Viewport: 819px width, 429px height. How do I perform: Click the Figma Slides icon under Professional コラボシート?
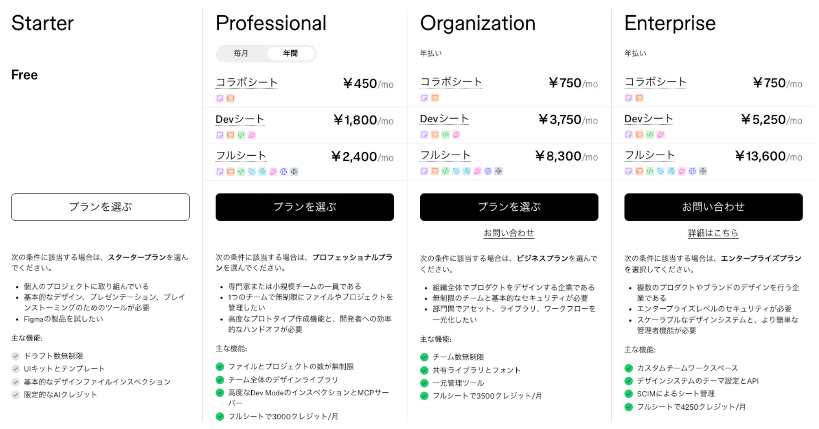pyautogui.click(x=230, y=98)
